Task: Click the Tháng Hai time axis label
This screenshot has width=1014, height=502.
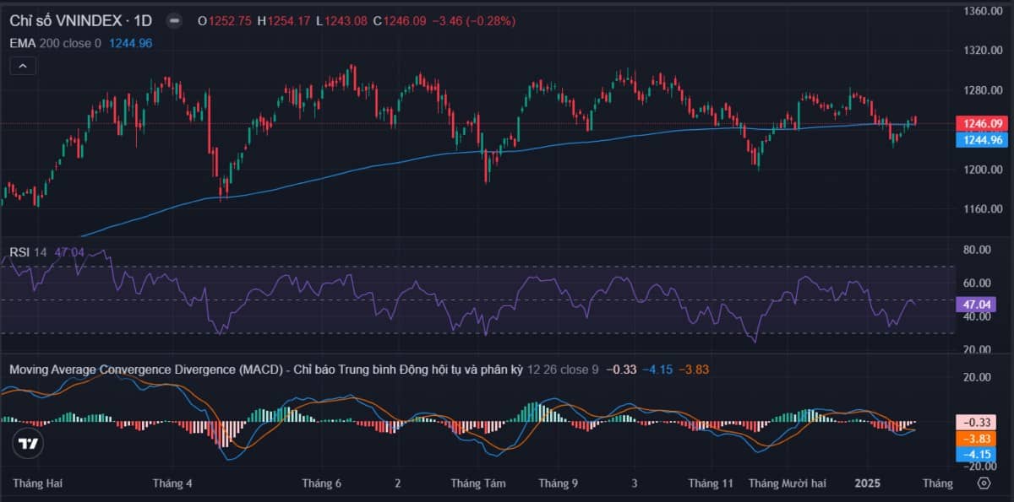Action: tap(38, 483)
